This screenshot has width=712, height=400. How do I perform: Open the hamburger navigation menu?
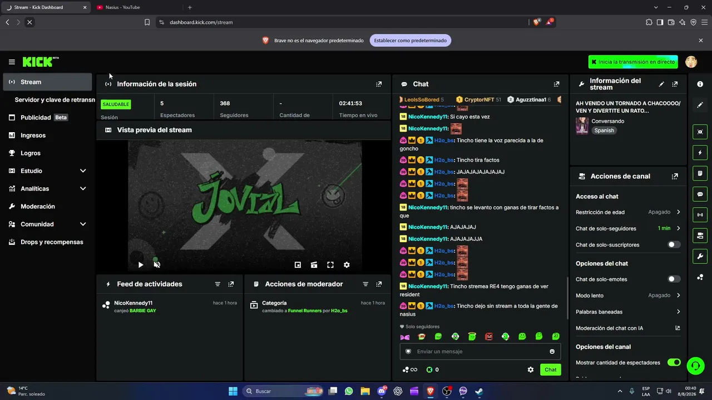pyautogui.click(x=12, y=62)
